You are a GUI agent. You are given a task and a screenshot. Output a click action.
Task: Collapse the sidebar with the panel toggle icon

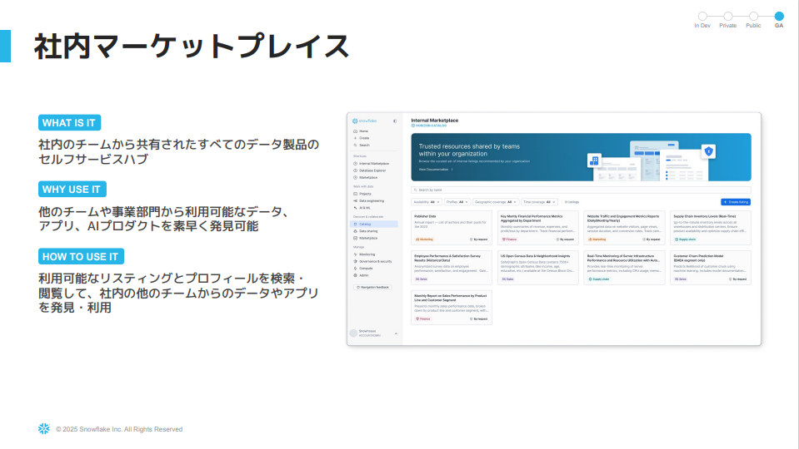point(395,121)
